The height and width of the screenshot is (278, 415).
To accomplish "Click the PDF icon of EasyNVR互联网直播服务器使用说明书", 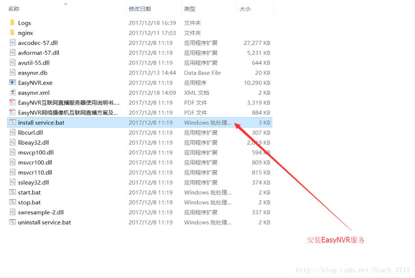I will [13, 102].
